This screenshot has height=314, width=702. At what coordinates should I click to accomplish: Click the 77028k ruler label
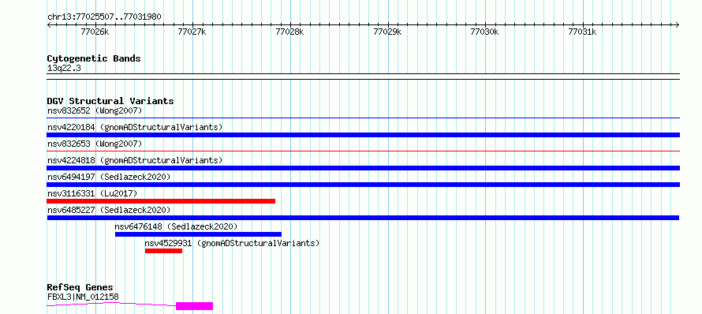pos(290,32)
